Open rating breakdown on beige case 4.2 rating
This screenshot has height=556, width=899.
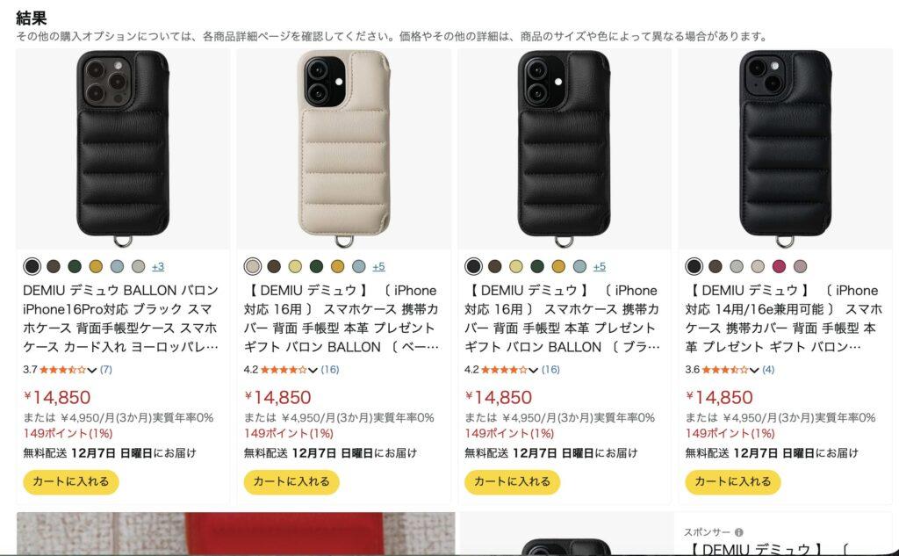[x=313, y=370]
